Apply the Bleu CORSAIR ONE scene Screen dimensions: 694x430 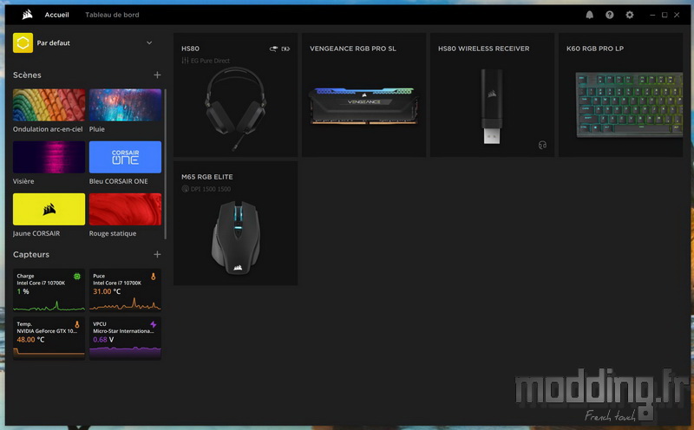point(125,157)
